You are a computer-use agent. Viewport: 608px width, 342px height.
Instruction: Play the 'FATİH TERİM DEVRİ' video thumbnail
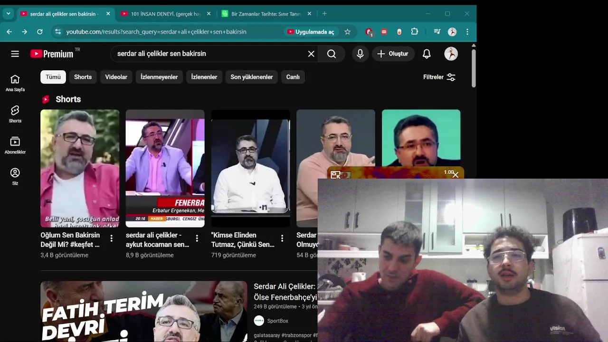coord(143,312)
